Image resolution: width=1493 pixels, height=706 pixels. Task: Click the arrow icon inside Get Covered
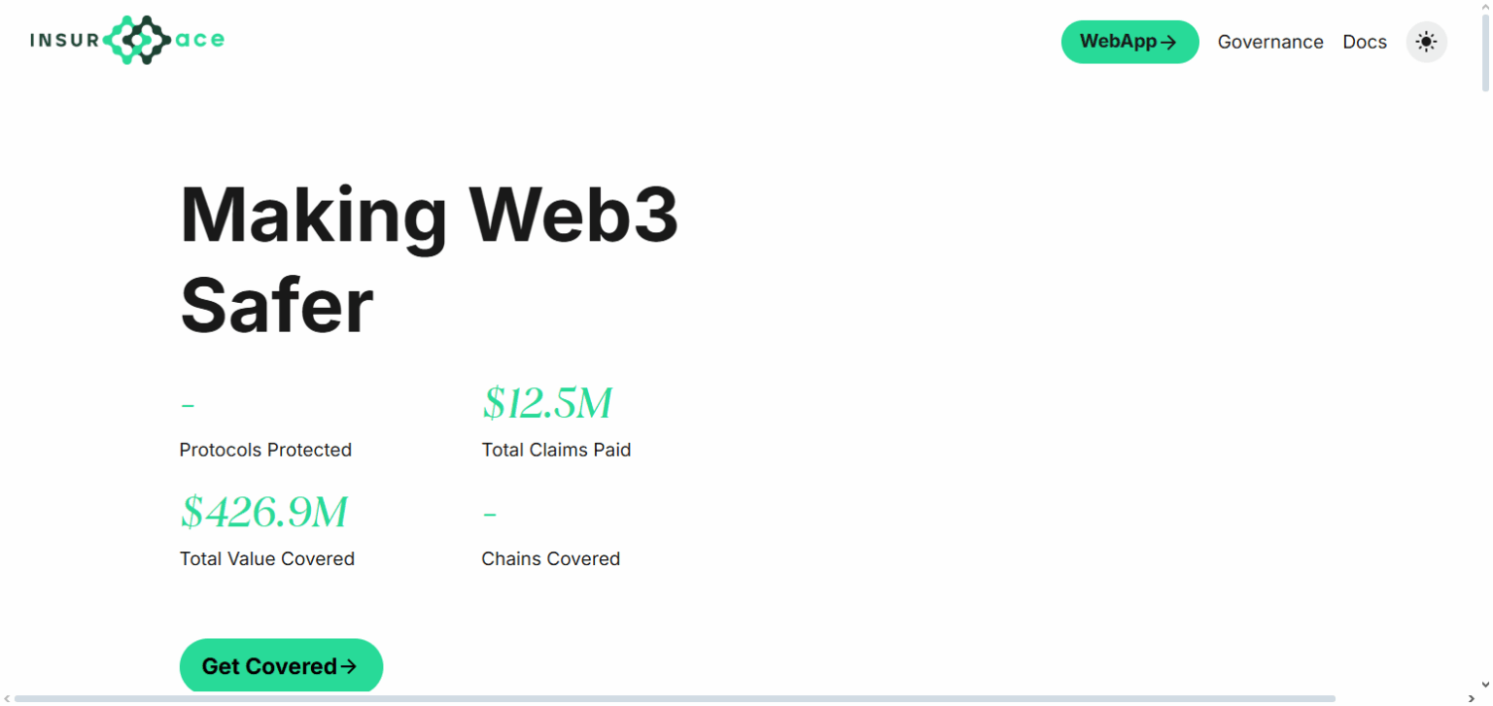click(349, 666)
